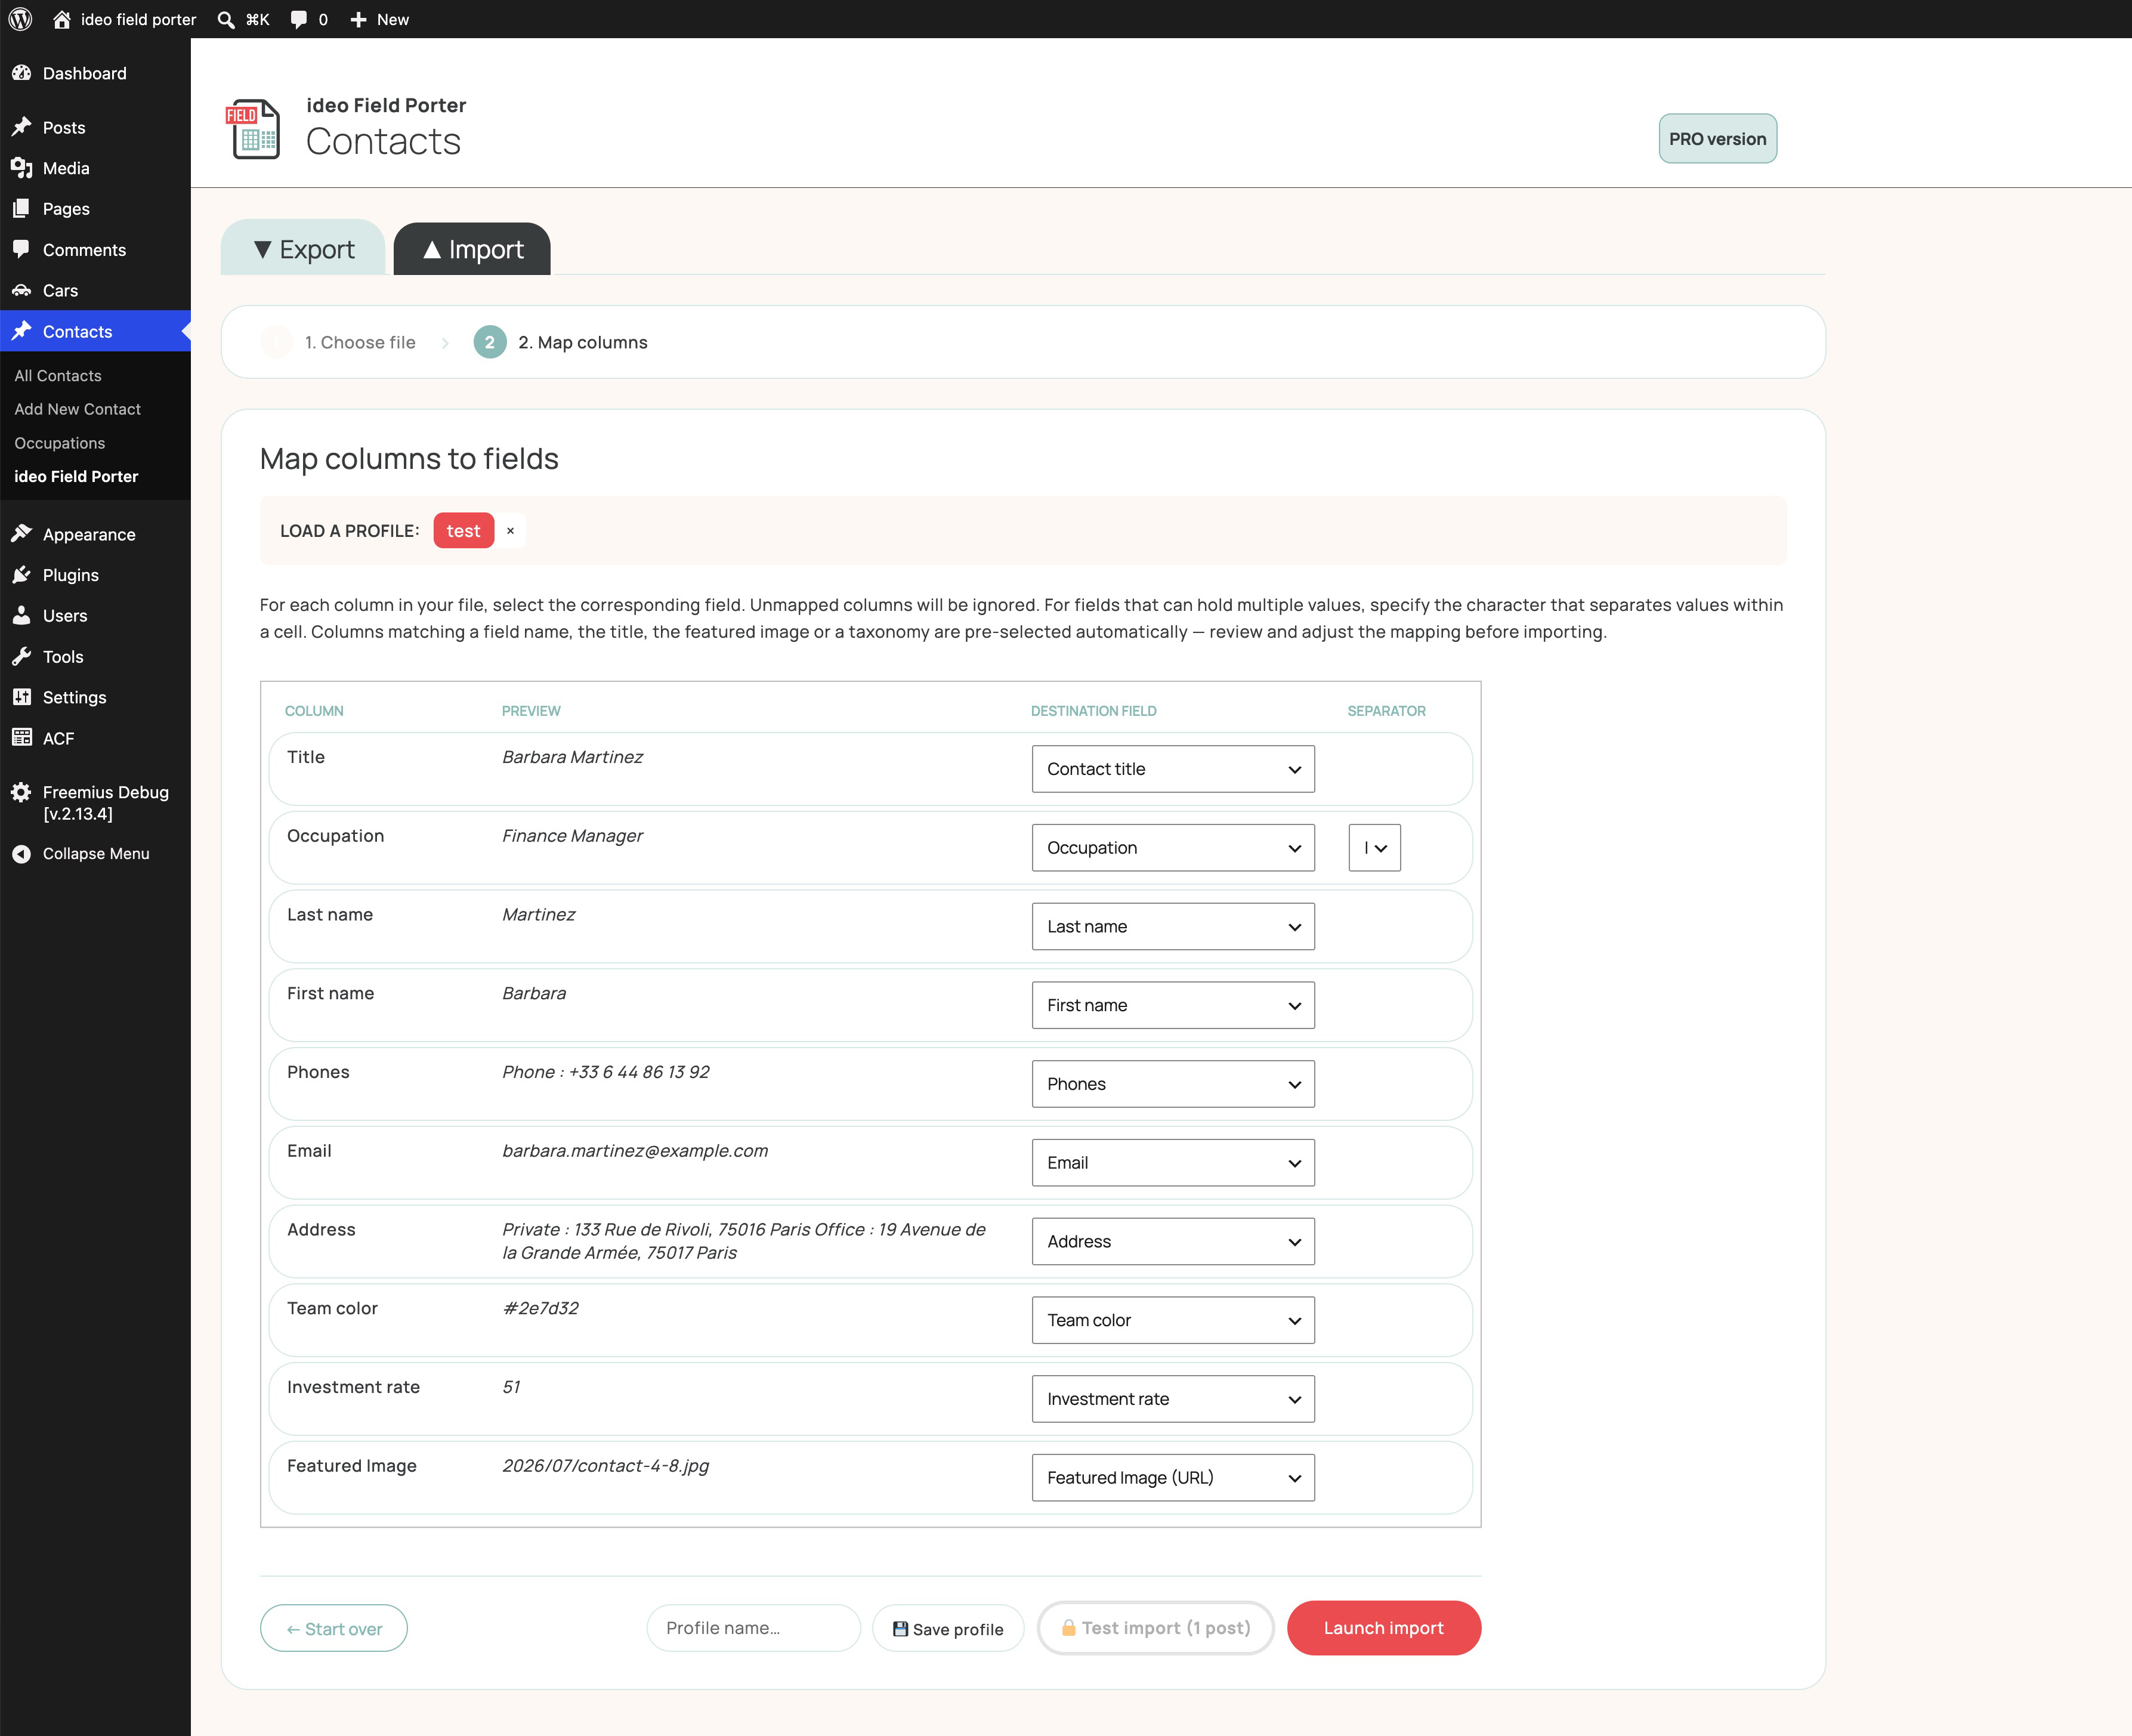2132x1736 pixels.
Task: Click the home icon beside ideo field porter
Action: [62, 19]
